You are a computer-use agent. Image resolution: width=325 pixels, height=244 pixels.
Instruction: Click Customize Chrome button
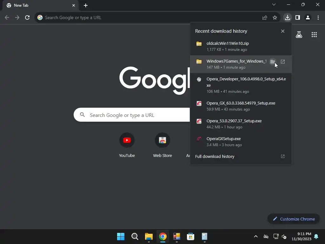294,219
